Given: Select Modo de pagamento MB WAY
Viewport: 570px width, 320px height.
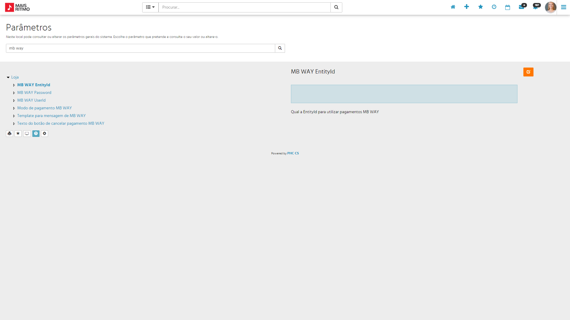Looking at the screenshot, I should point(45,108).
